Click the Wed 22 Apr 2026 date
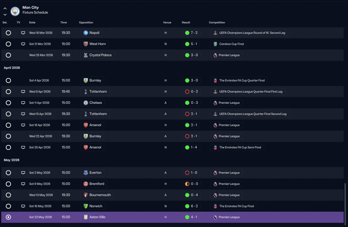The width and height of the screenshot is (348, 227). 41,136
